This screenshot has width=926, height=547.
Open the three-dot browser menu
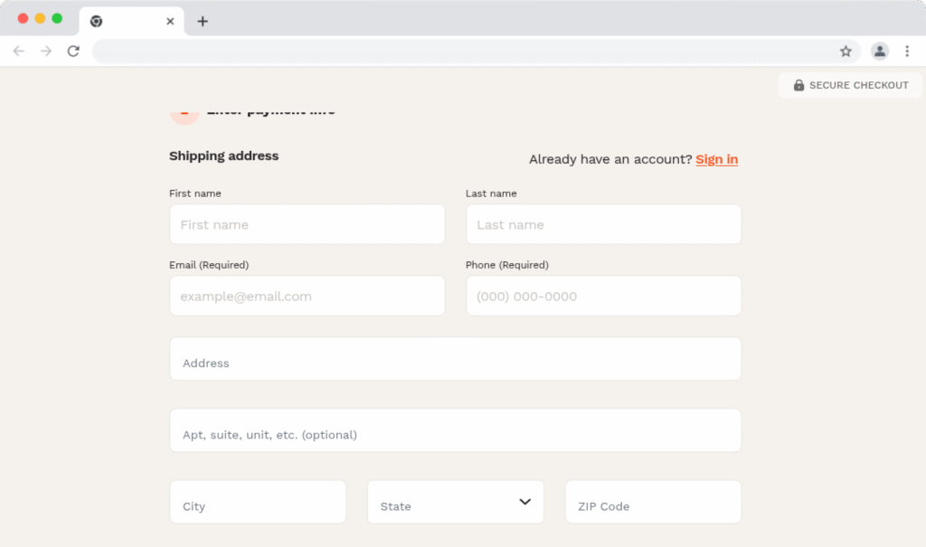908,52
